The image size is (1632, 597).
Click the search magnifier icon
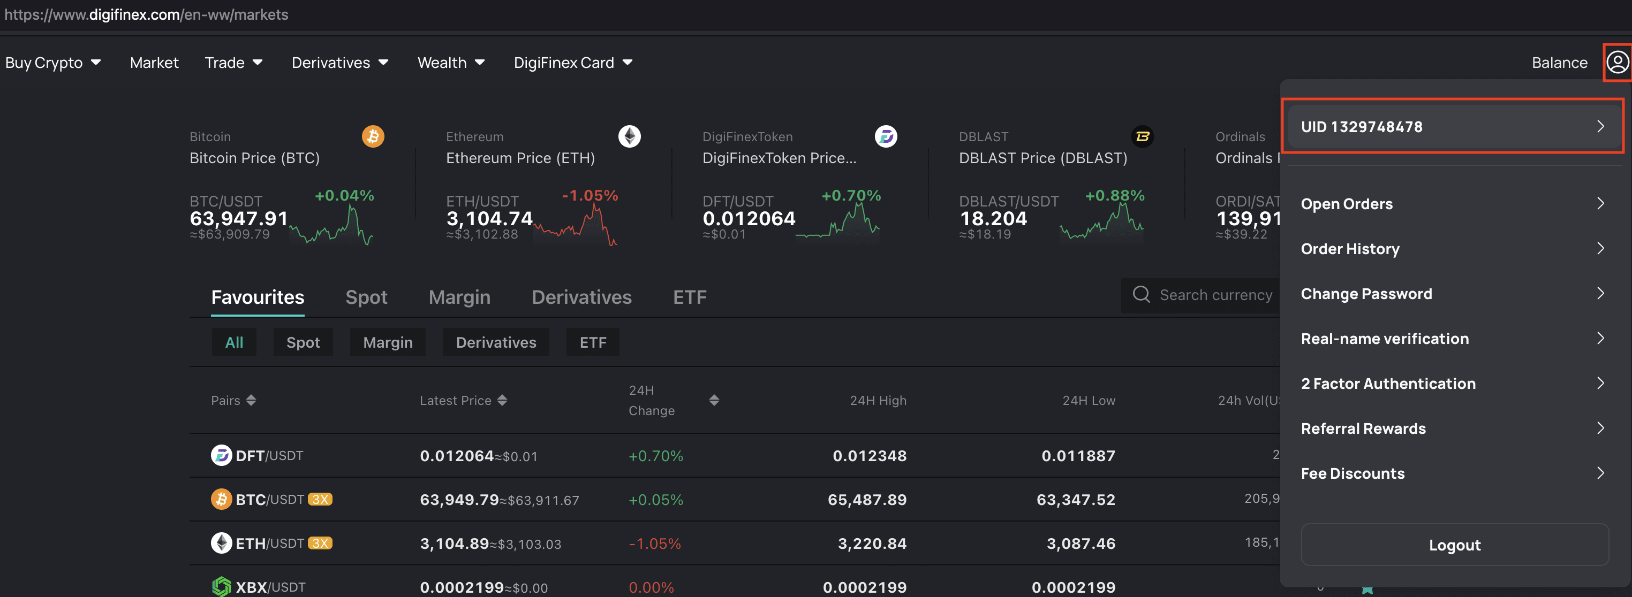pos(1141,294)
